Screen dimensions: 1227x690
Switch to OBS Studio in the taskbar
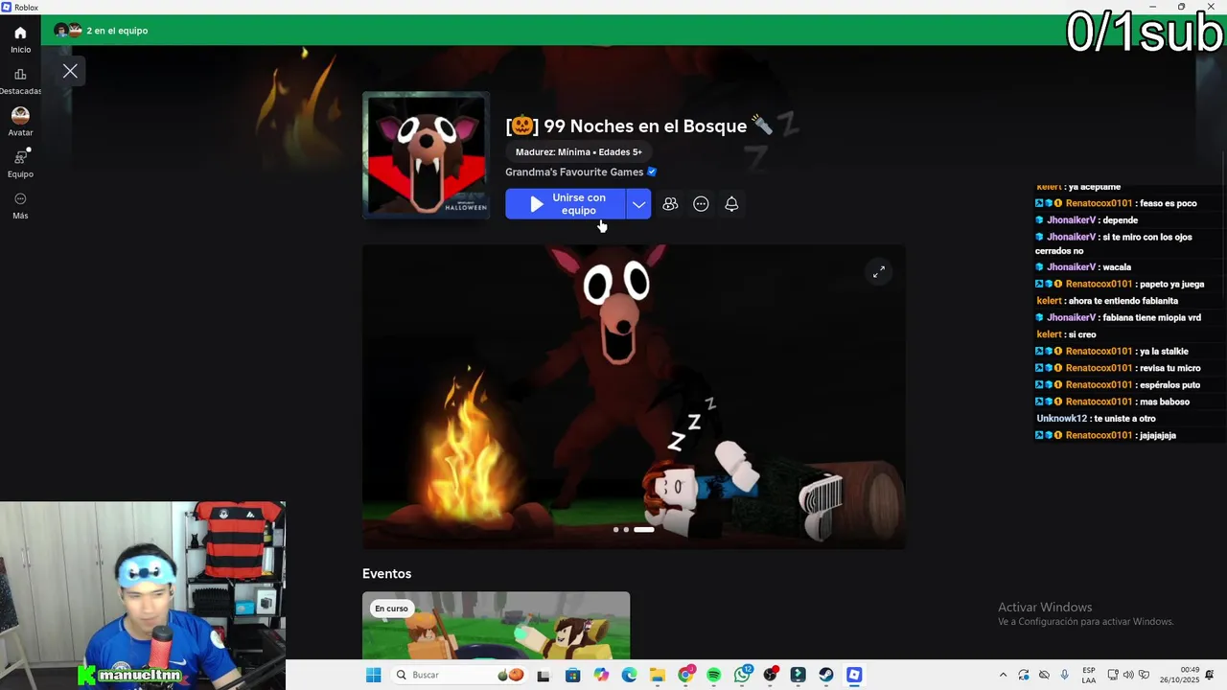click(x=770, y=675)
